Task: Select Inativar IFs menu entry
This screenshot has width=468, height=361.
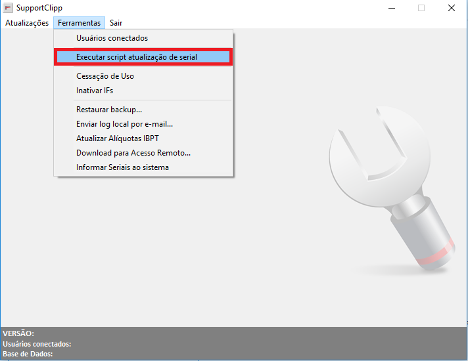Action: tap(95, 91)
